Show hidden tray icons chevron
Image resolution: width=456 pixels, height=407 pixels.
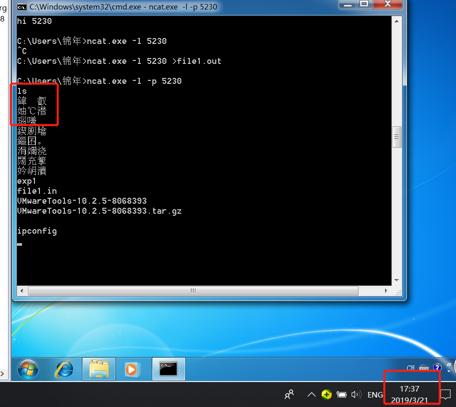click(312, 395)
